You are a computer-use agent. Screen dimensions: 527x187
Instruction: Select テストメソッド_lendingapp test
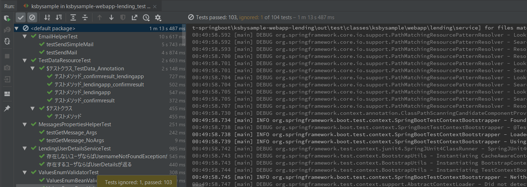click(x=83, y=93)
